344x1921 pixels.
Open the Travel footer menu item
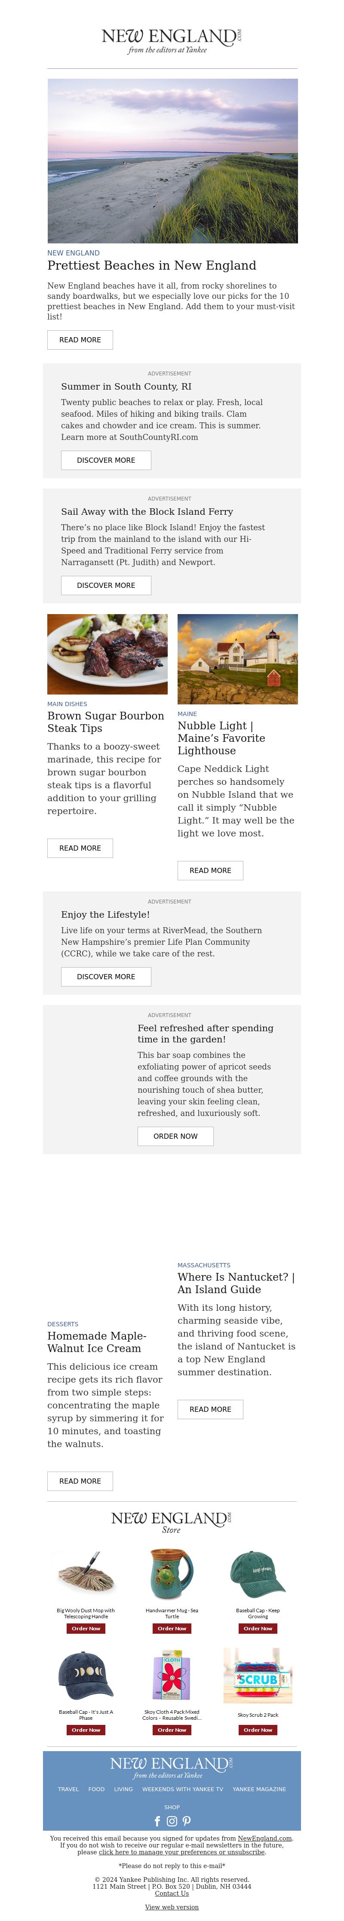(x=69, y=1789)
